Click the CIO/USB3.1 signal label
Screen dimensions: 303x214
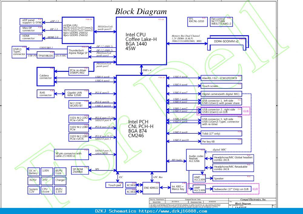[46, 48]
